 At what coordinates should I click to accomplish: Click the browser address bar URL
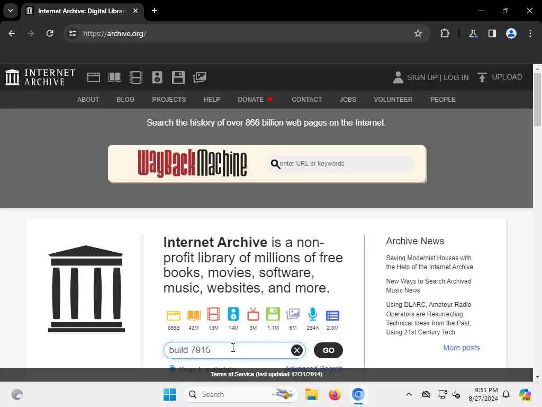[x=114, y=33]
